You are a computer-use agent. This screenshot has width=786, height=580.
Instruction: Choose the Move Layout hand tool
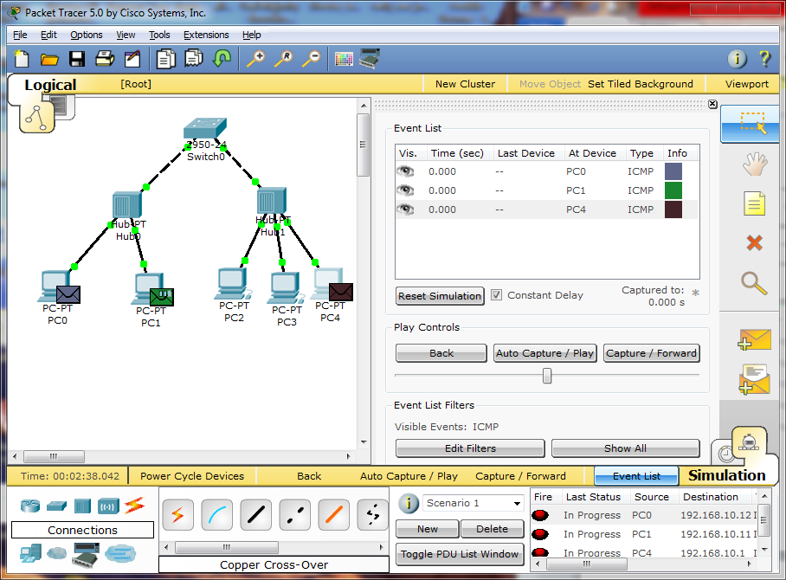(x=755, y=164)
